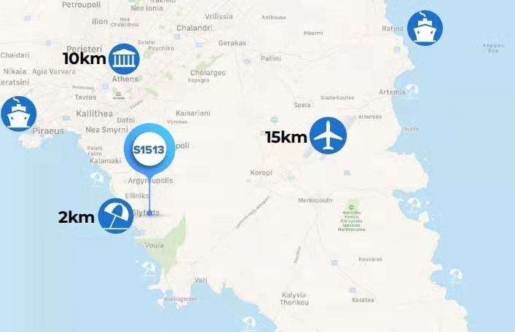Click the 15km distance label
The image size is (515, 332).
[x=286, y=137]
